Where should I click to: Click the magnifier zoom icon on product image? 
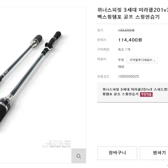[79, 156]
